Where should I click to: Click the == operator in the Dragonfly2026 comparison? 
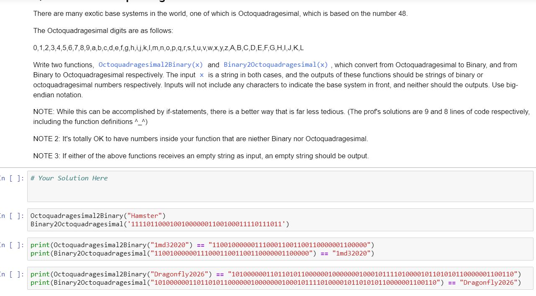click(x=221, y=274)
